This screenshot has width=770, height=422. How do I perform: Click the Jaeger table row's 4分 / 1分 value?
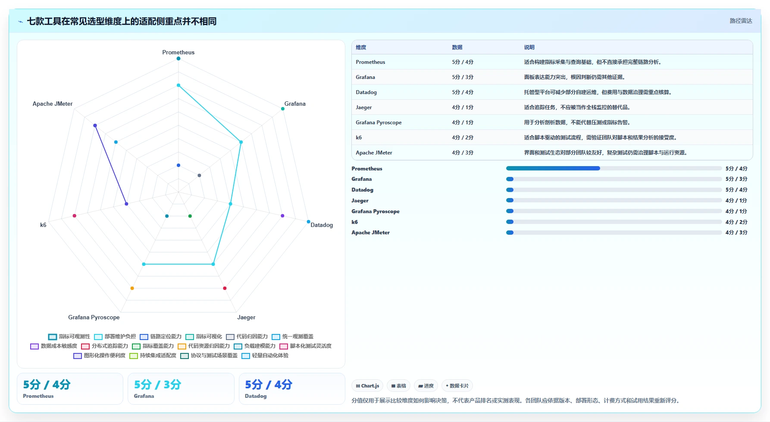click(x=463, y=107)
